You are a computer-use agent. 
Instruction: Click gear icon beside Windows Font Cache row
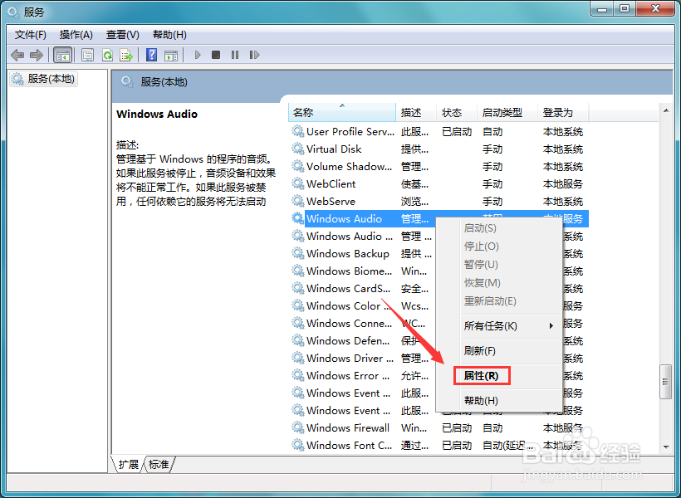(297, 445)
